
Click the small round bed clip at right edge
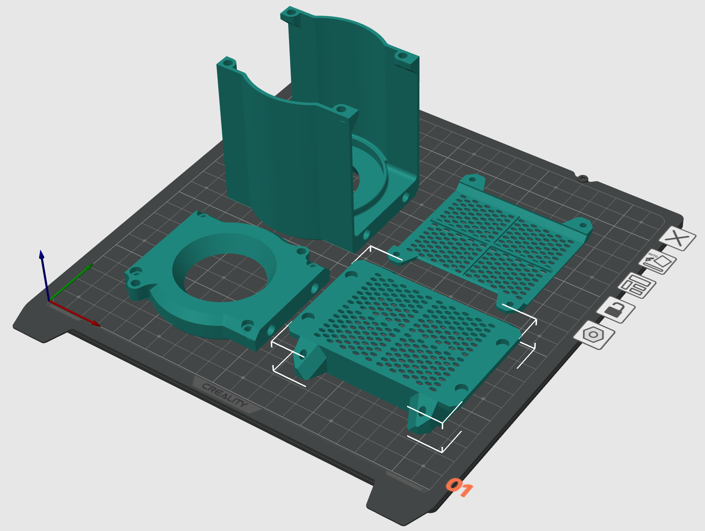tap(582, 178)
